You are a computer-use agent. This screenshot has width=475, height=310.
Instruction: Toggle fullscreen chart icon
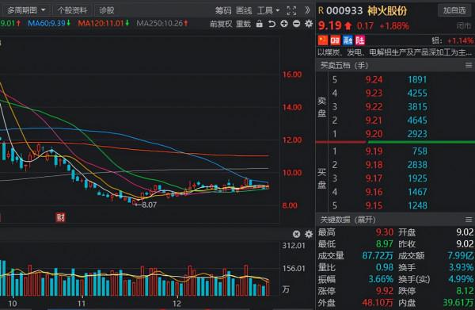point(291,10)
